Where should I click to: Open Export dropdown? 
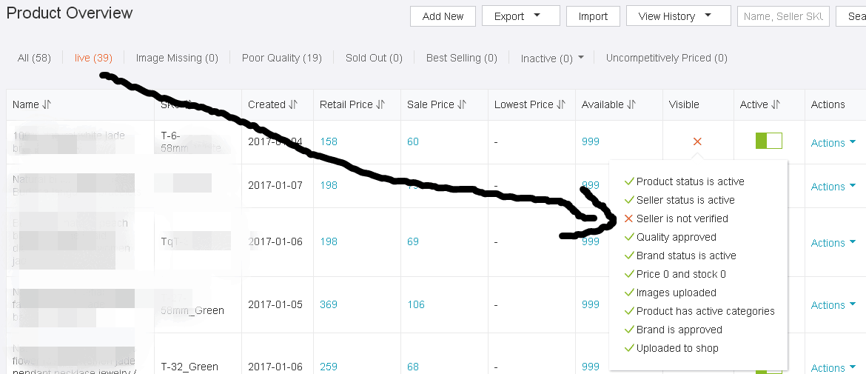click(x=521, y=16)
